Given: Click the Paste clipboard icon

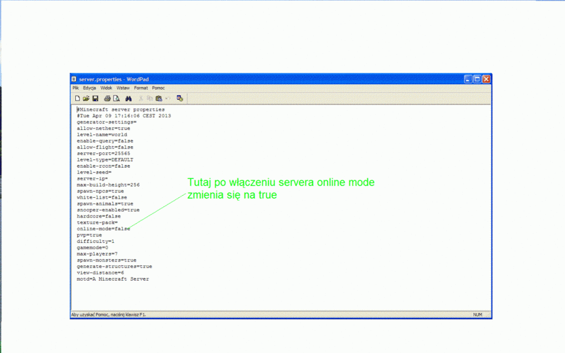Looking at the screenshot, I should click(159, 98).
